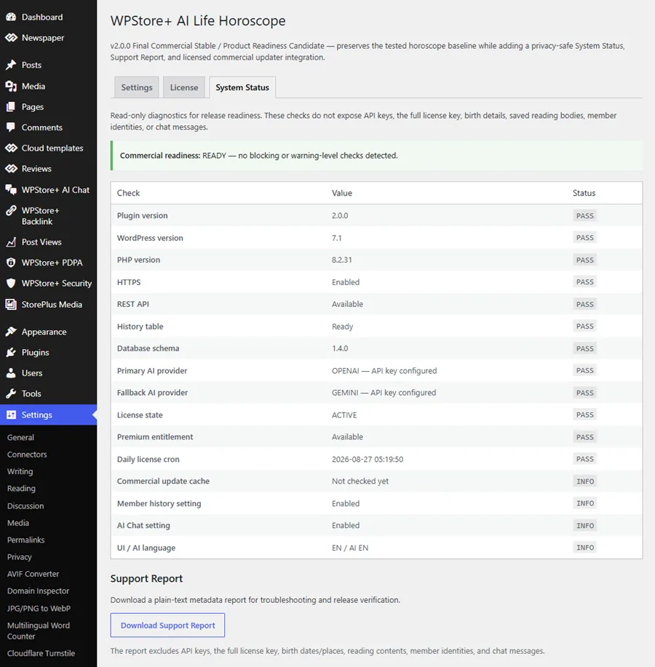This screenshot has height=667, width=655.
Task: Click the WPStore+ PDPA shield icon
Action: pyautogui.click(x=11, y=263)
